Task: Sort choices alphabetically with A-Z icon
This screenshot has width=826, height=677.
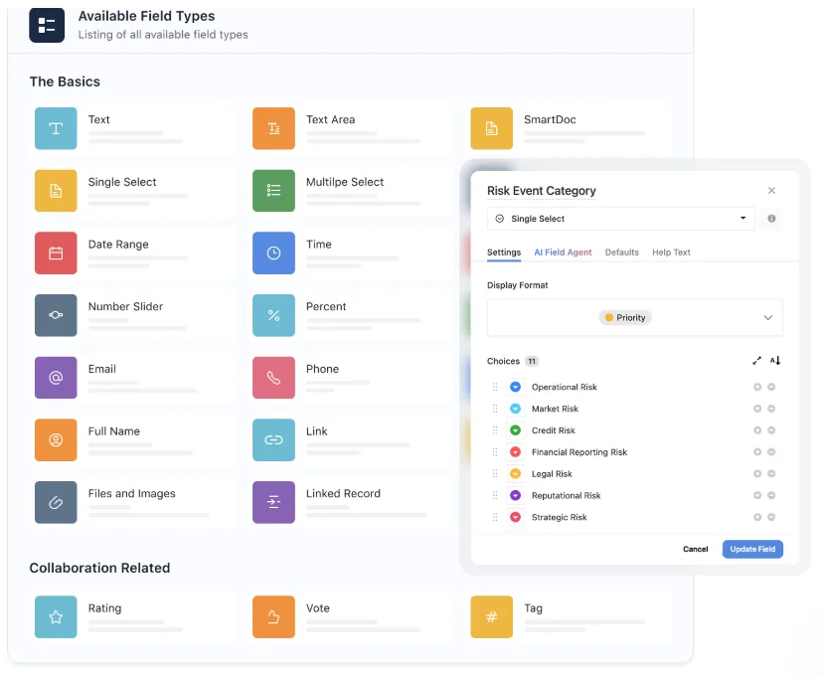Action: [775, 361]
